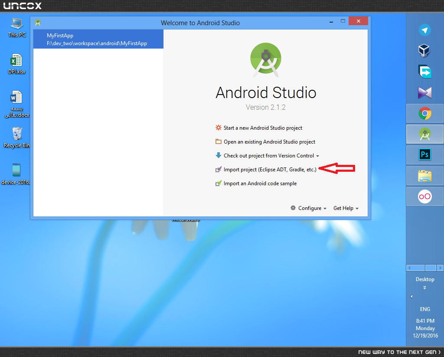Open VirtualBox from the side taskbar
The image size is (444, 357).
pos(424,51)
